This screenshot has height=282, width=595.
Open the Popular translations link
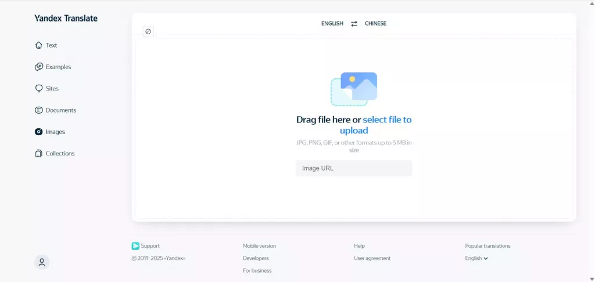488,246
